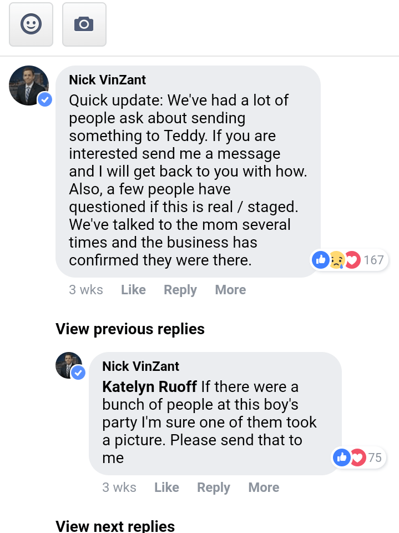
Task: Reply to the Quick update comment
Action: coord(180,290)
